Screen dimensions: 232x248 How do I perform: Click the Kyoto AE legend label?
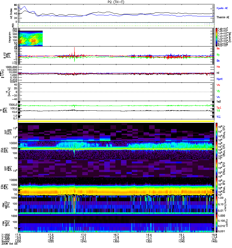point(222,8)
